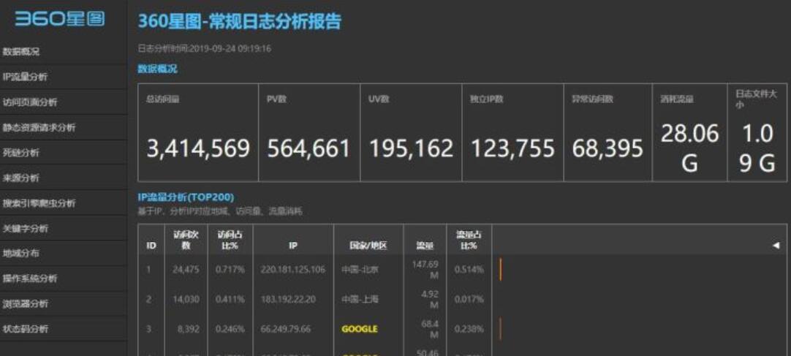Click visit share 0.246%

(230, 329)
